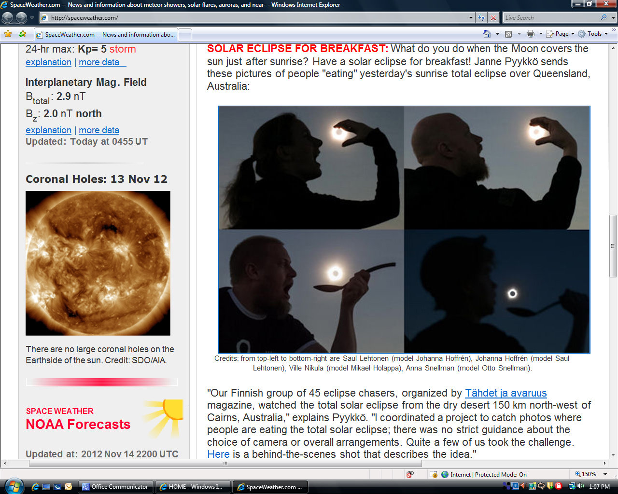The width and height of the screenshot is (618, 494).
Task: Click the horizontal scrollbar left arrow
Action: [5, 463]
